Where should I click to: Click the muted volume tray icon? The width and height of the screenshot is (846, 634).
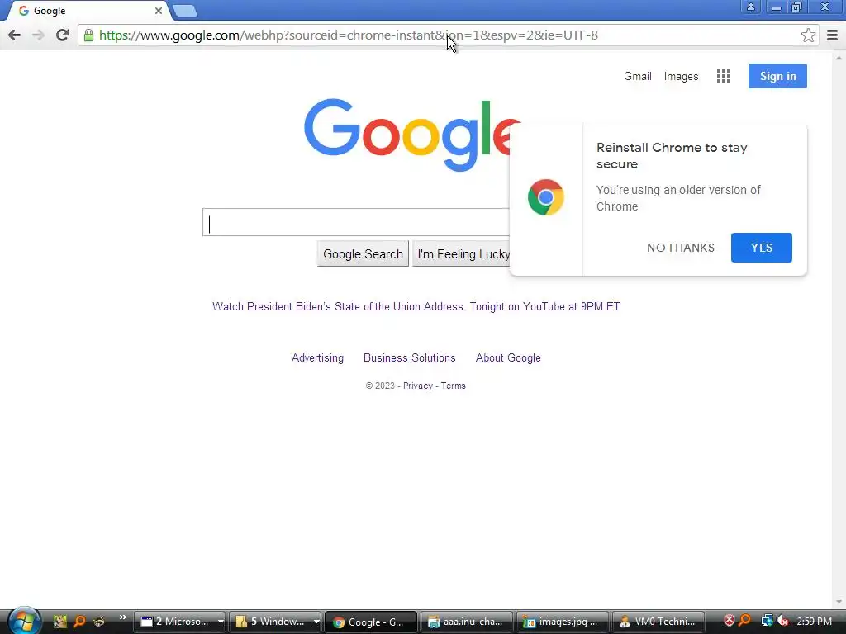pos(782,621)
